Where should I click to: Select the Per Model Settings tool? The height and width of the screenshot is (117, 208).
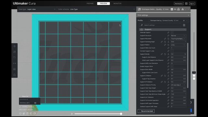click(14, 69)
